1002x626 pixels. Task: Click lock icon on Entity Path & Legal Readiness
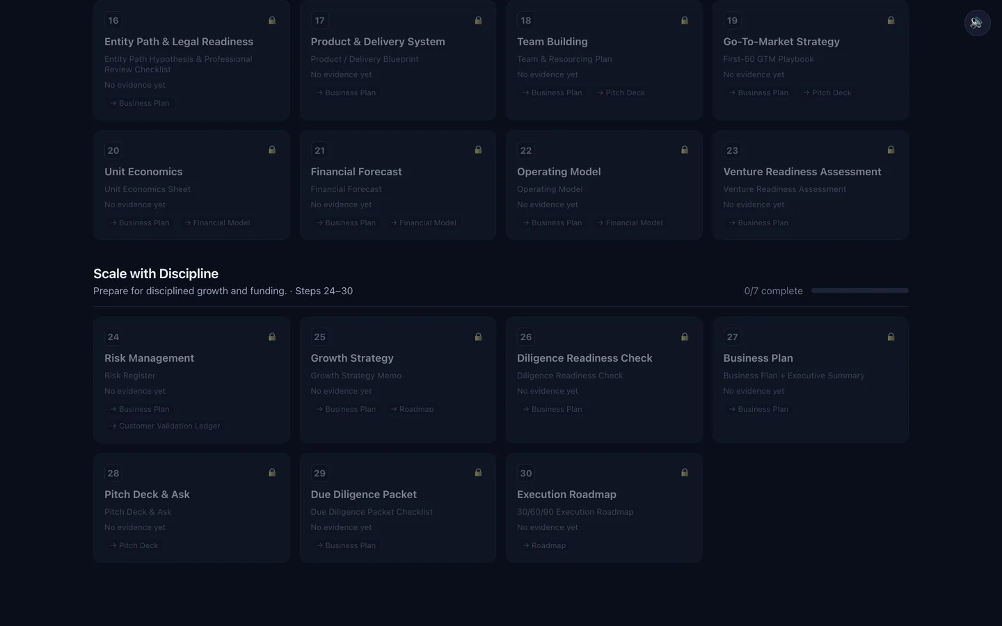[x=272, y=20]
